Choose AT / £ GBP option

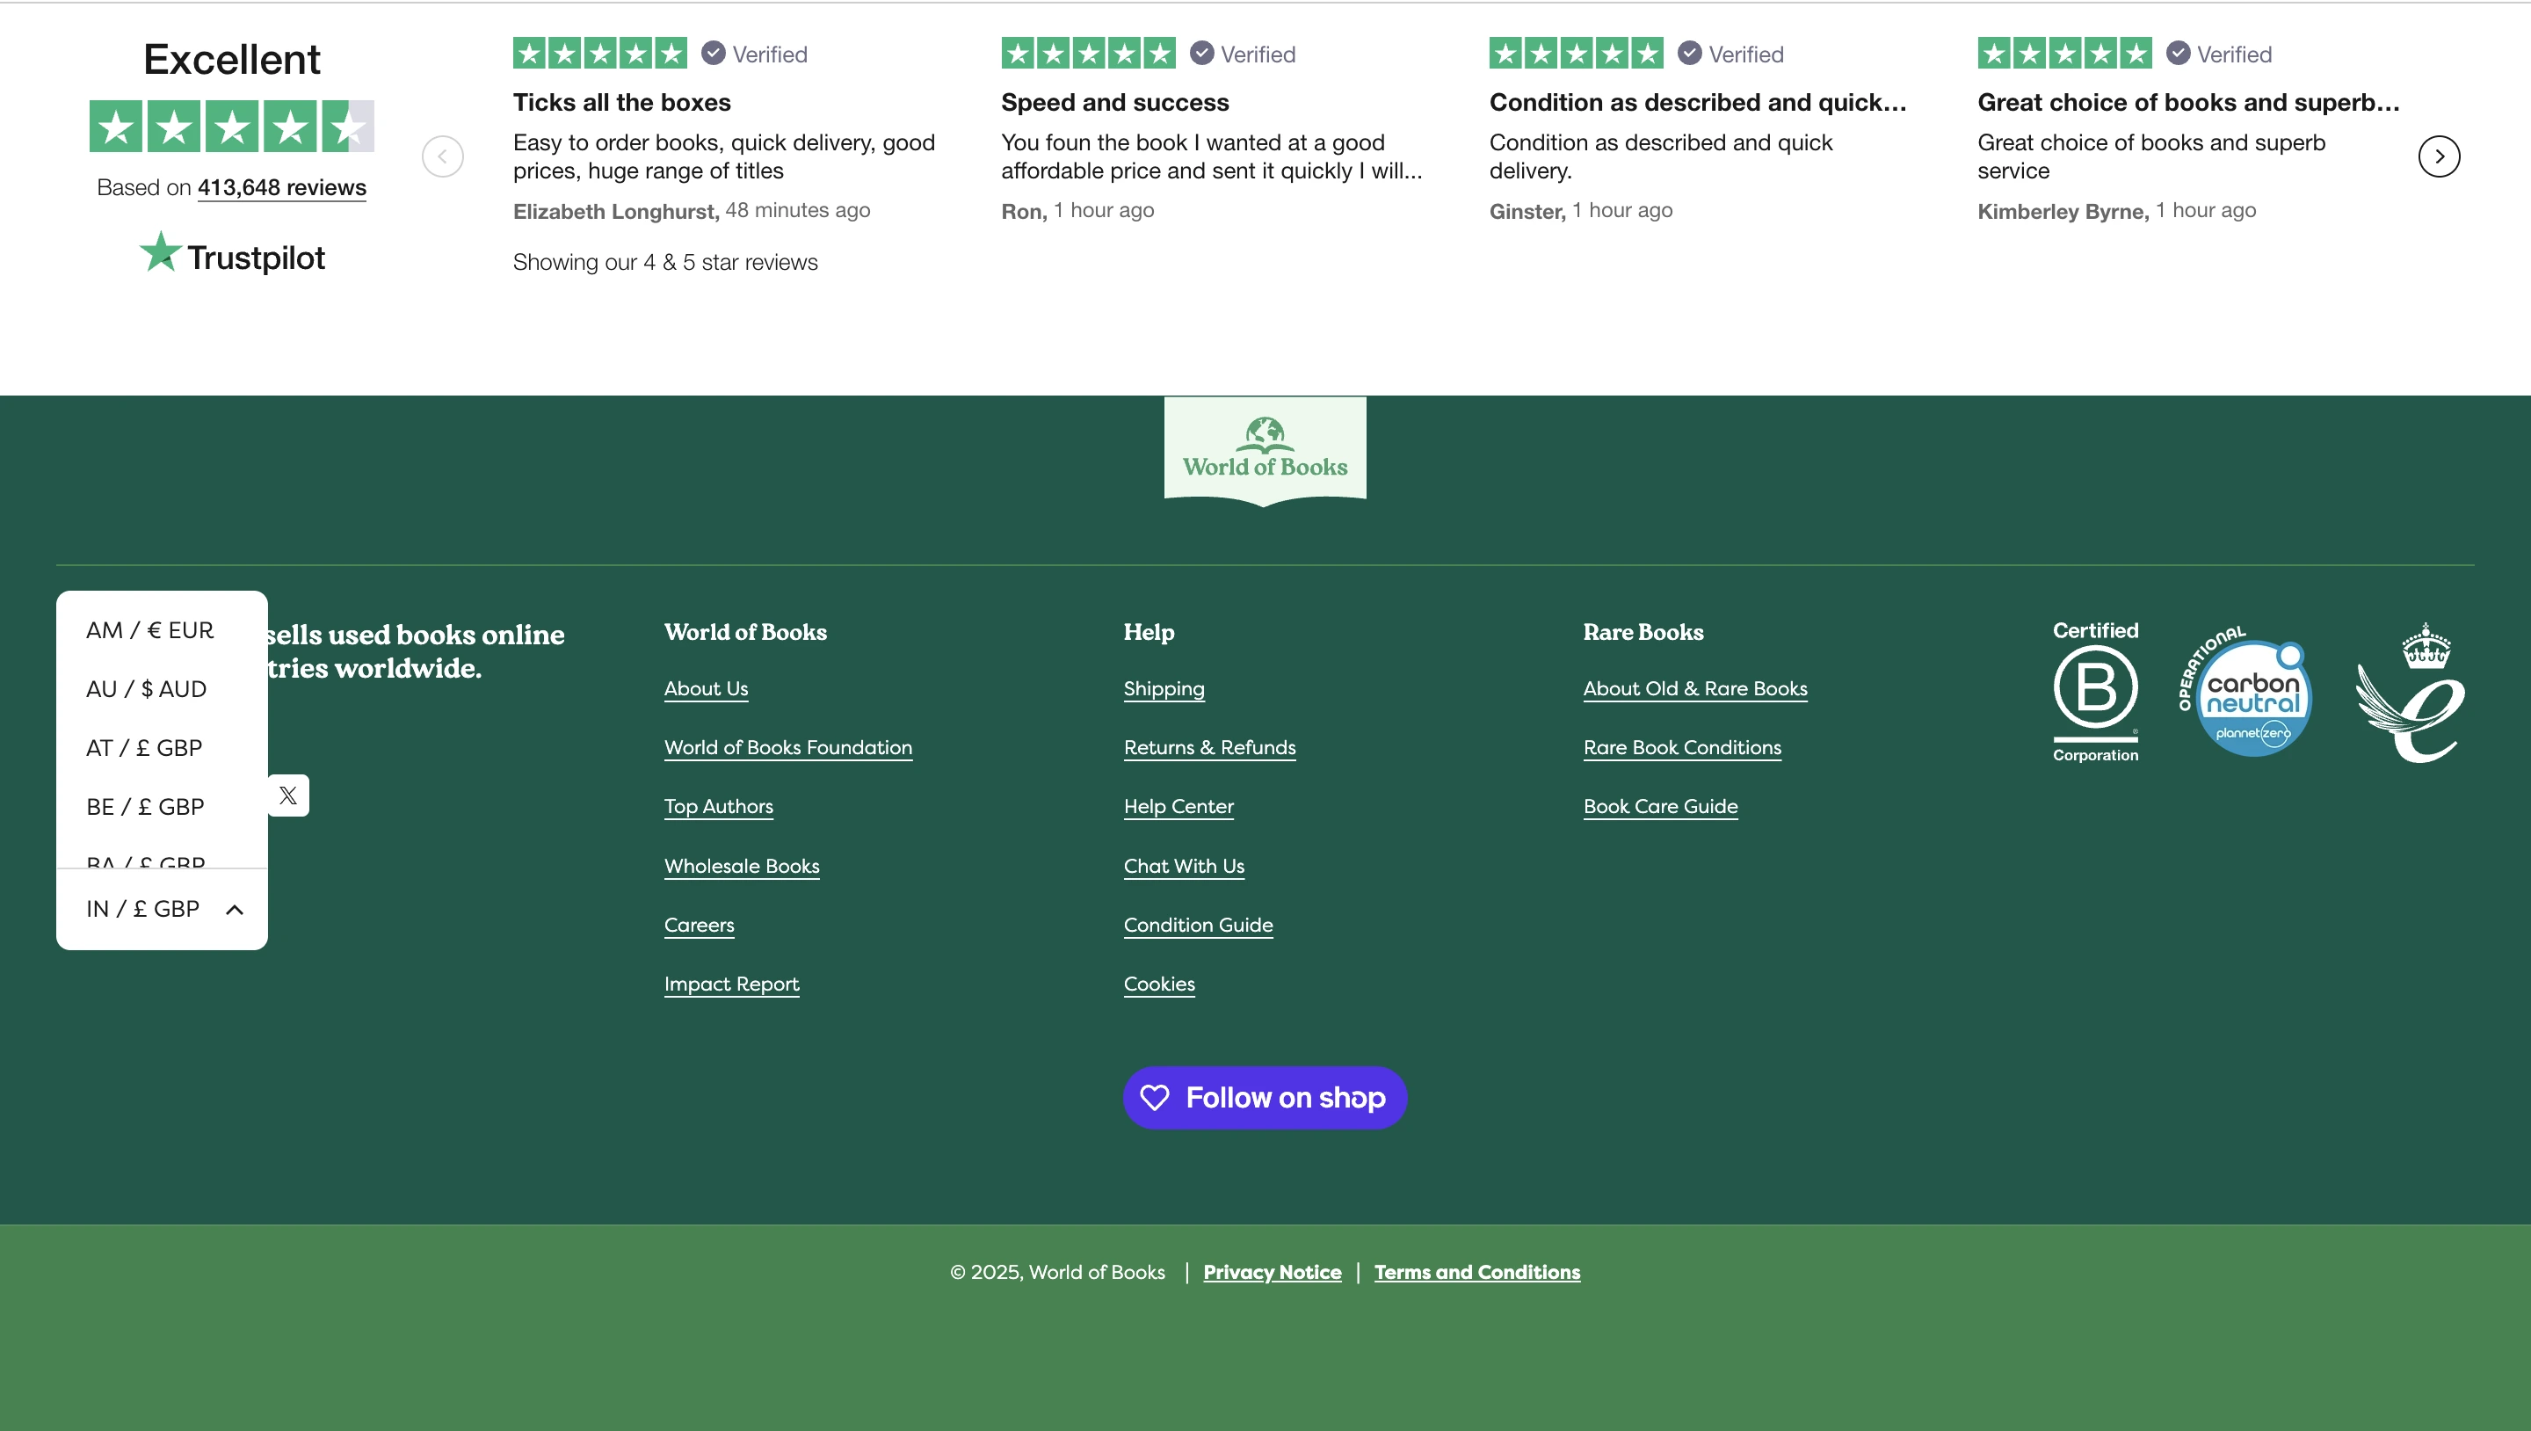click(144, 748)
